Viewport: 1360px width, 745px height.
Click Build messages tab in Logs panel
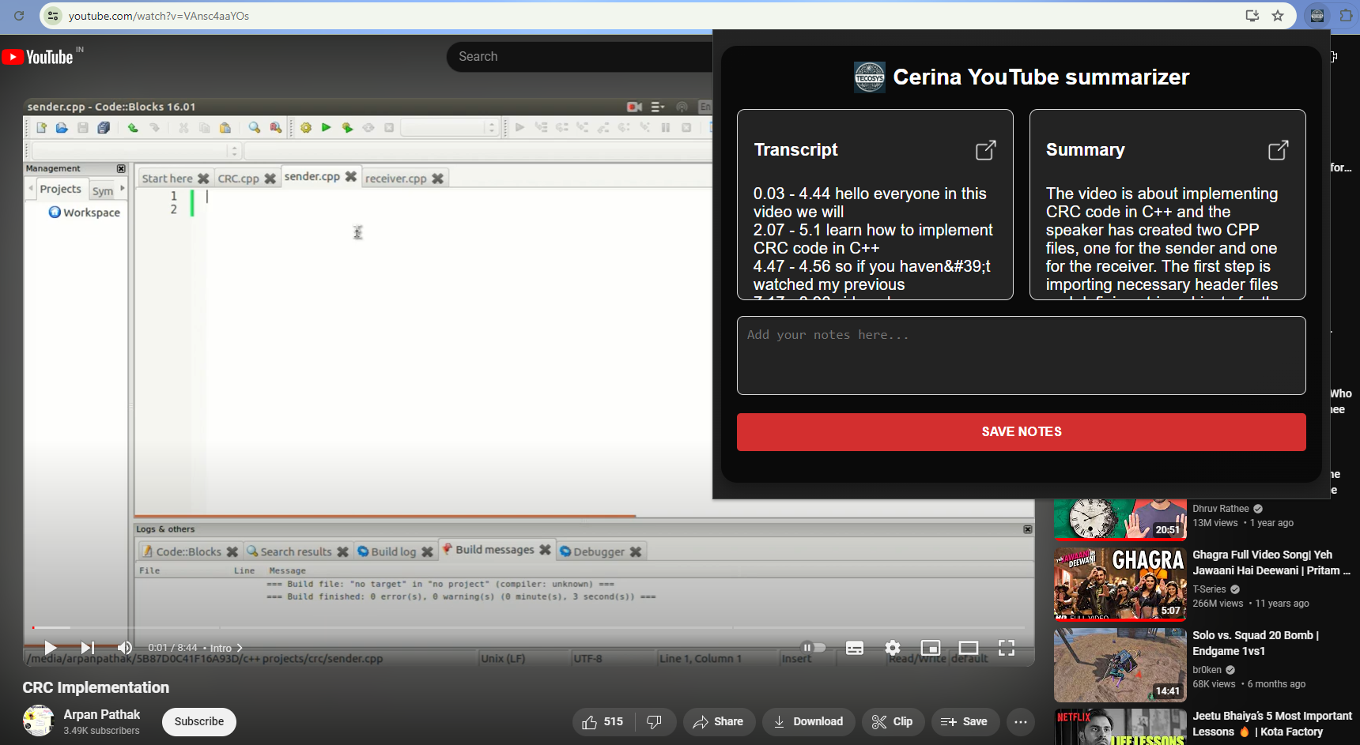pos(495,549)
